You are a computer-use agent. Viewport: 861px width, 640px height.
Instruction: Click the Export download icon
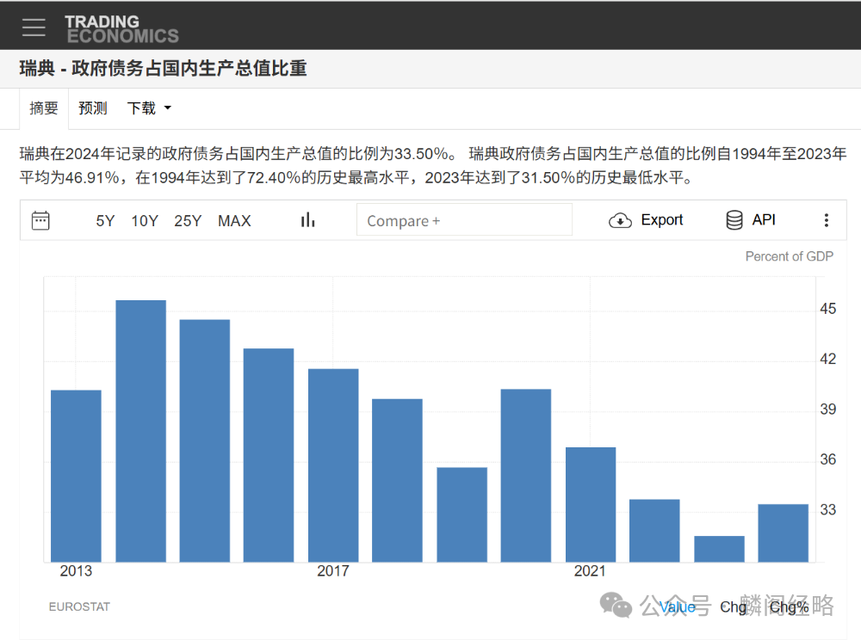(x=620, y=220)
